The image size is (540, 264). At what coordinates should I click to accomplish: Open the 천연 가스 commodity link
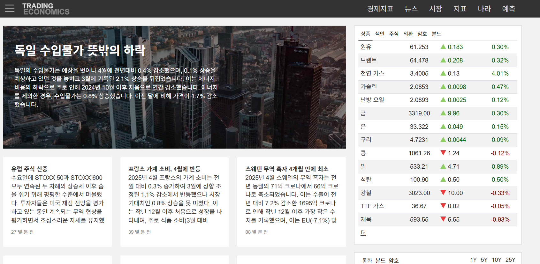click(372, 73)
